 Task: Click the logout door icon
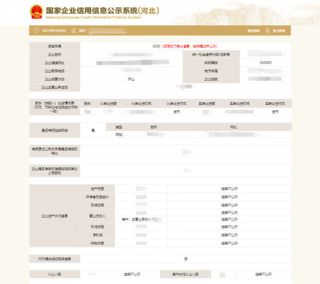point(267,31)
